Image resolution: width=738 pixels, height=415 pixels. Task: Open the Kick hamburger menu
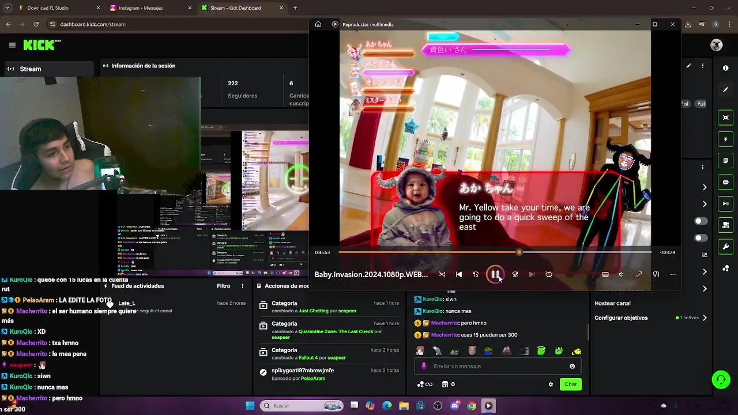pos(12,45)
